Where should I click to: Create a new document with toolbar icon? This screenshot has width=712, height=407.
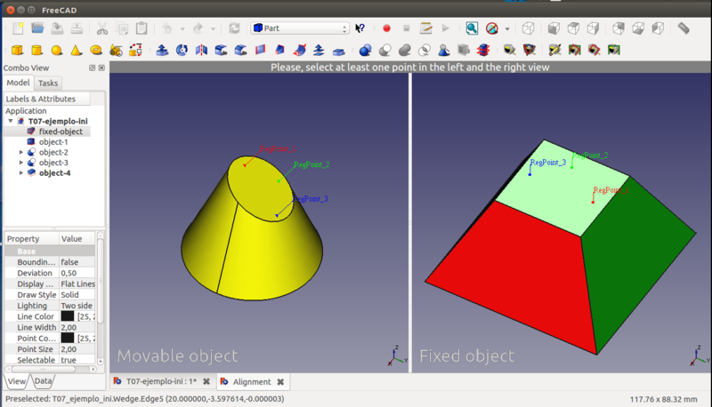(17, 28)
